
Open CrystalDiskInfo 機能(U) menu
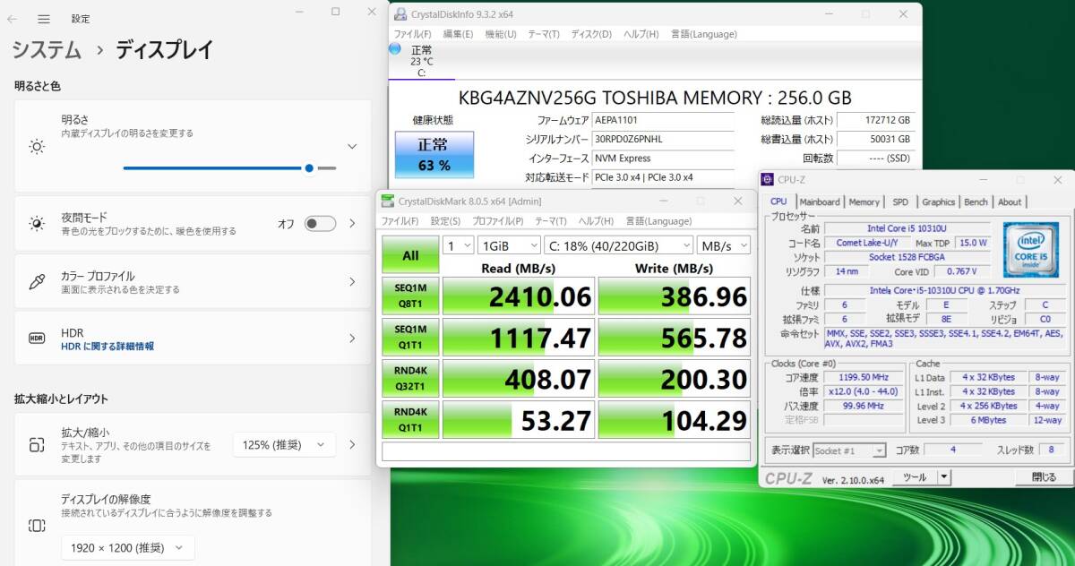pos(501,34)
